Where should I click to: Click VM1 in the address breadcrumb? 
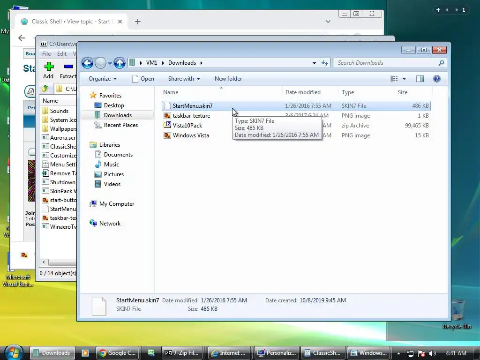coord(151,63)
